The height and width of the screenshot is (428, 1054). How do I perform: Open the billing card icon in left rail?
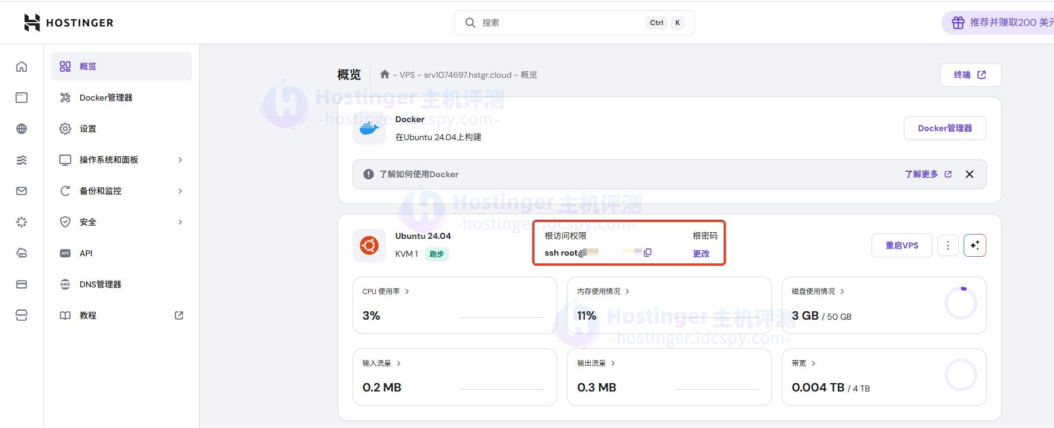pos(22,284)
